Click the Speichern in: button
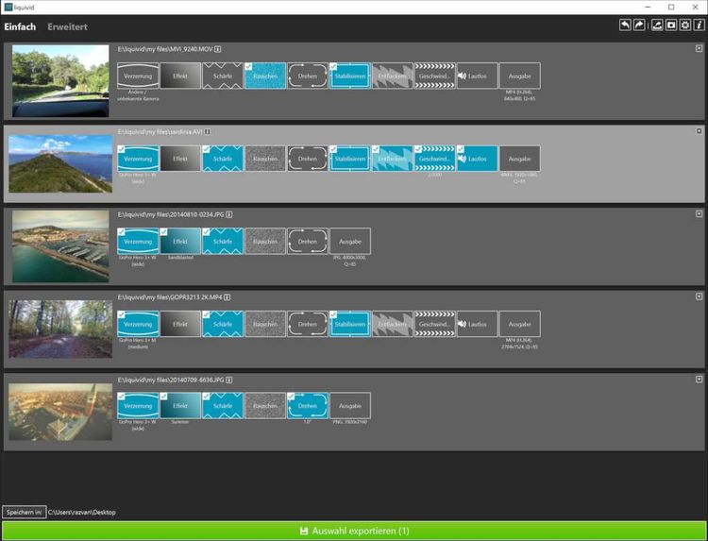708x541 pixels. coord(25,512)
